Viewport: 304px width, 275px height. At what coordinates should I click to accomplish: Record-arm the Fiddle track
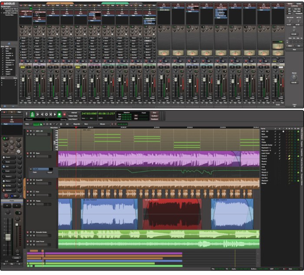click(28, 202)
